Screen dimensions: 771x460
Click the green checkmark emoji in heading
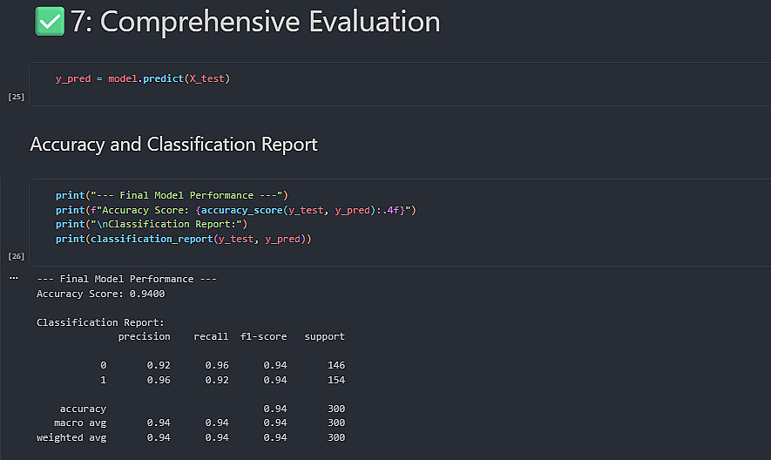(50, 22)
